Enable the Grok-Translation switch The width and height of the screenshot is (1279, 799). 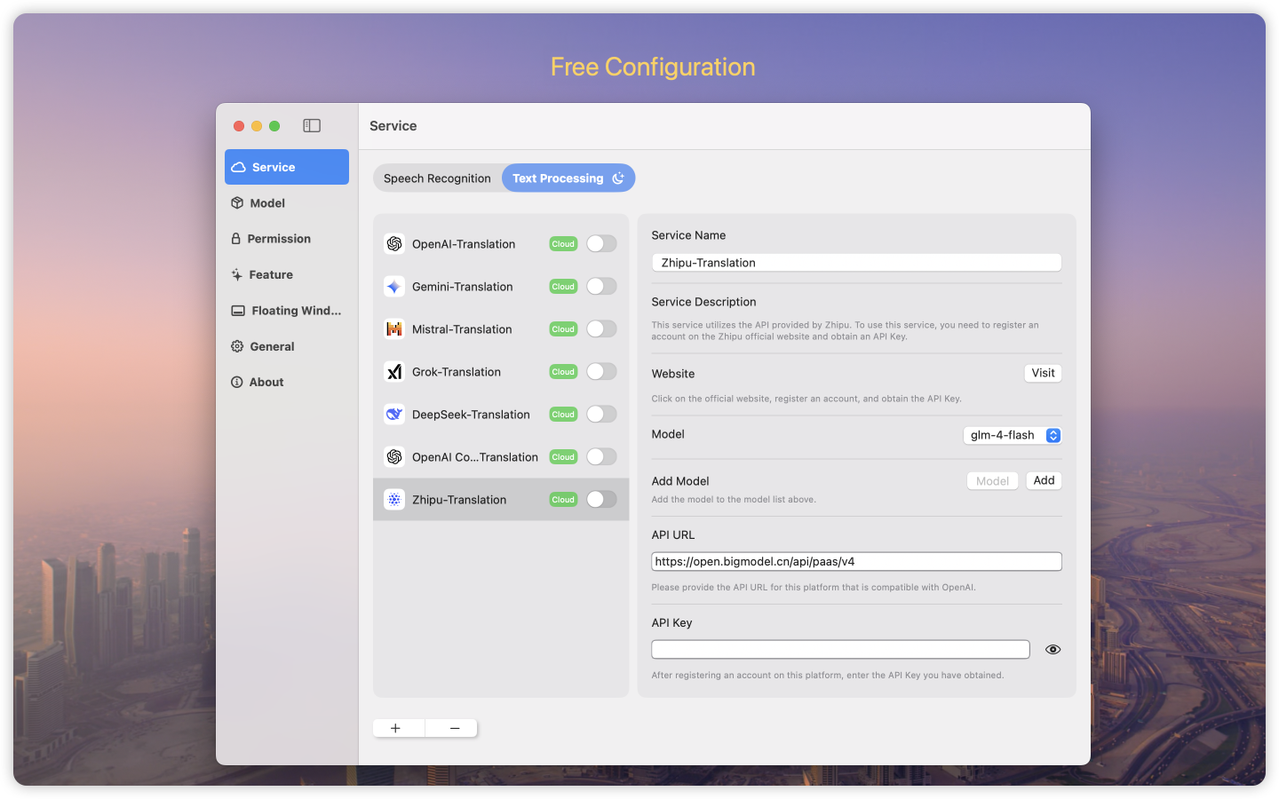pos(601,372)
